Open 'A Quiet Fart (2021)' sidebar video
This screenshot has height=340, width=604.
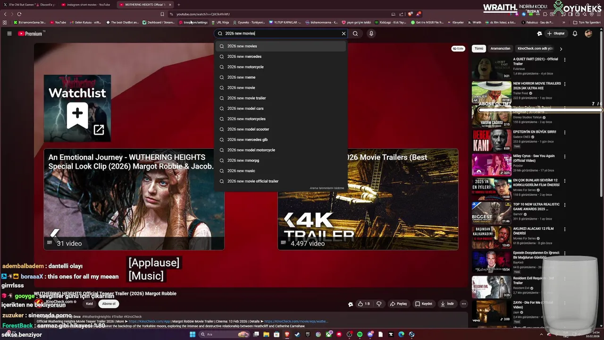[491, 68]
